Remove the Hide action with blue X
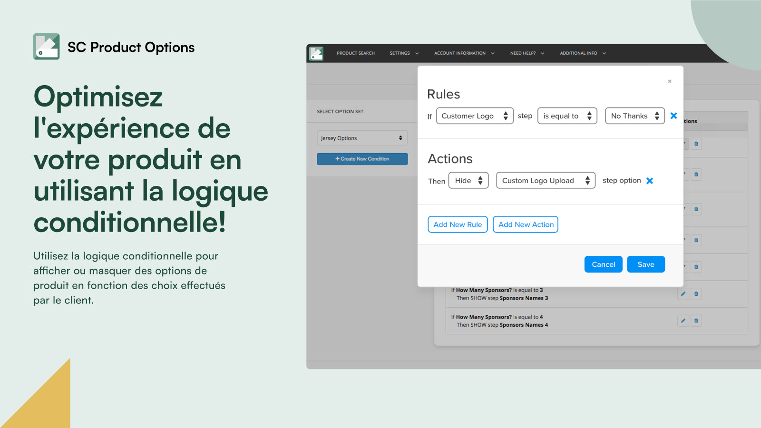 coord(650,181)
